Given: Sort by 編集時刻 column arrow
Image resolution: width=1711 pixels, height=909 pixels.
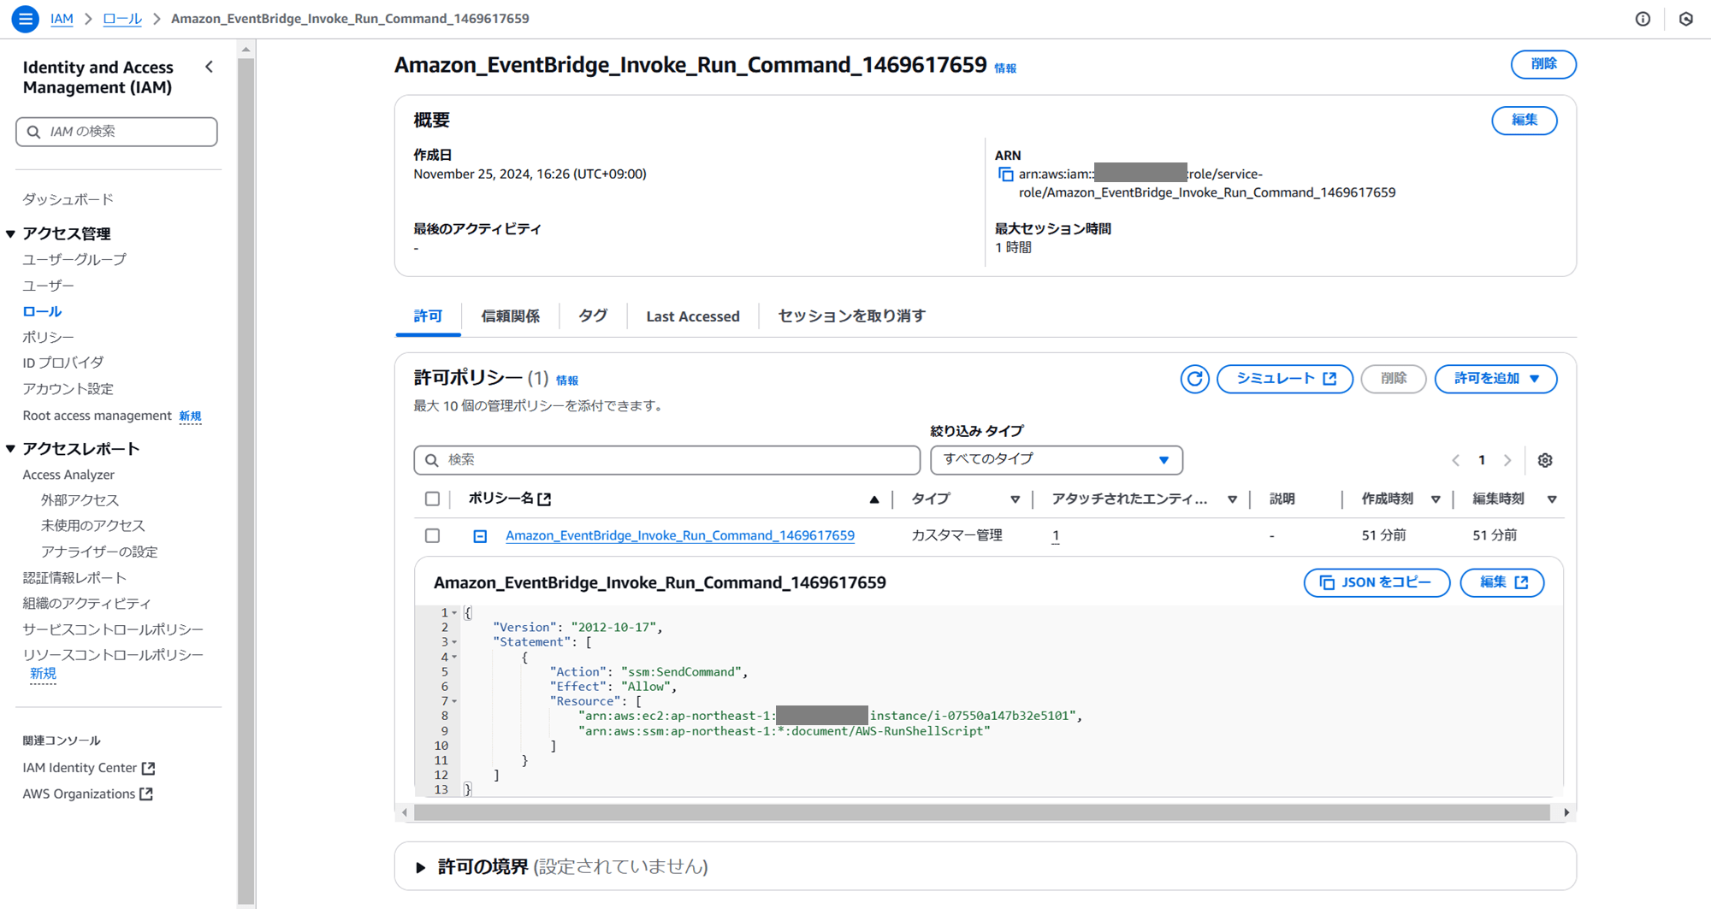Looking at the screenshot, I should point(1552,499).
